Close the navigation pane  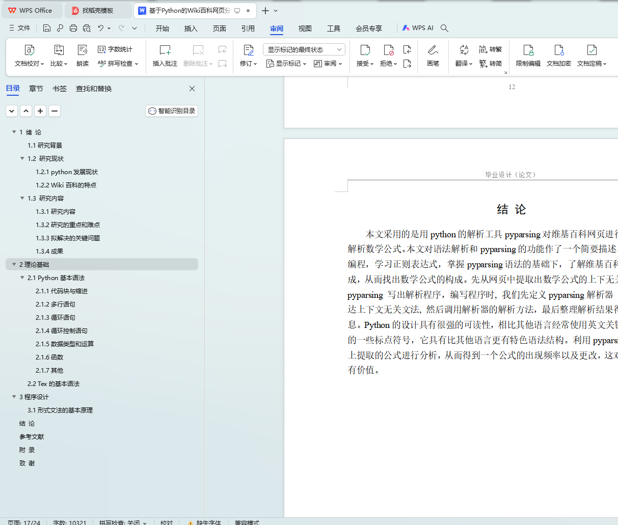tap(192, 89)
